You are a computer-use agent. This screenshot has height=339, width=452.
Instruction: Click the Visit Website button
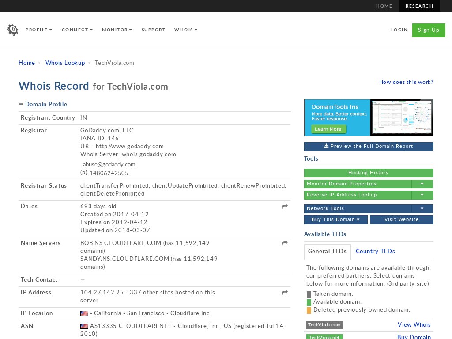(x=402, y=220)
